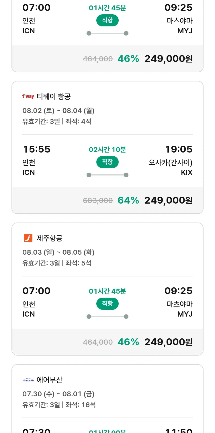
Task: Select the 64% discount label
Action: [128, 200]
